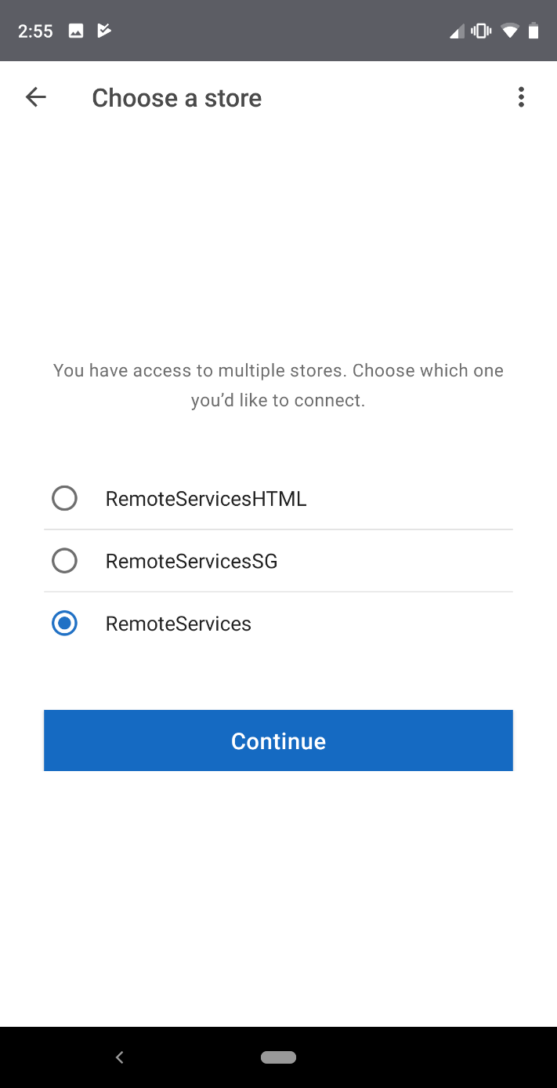Tap the Wi-Fi status icon

pyautogui.click(x=510, y=31)
